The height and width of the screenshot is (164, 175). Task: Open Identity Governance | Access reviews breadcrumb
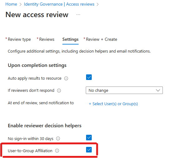coord(59,4)
